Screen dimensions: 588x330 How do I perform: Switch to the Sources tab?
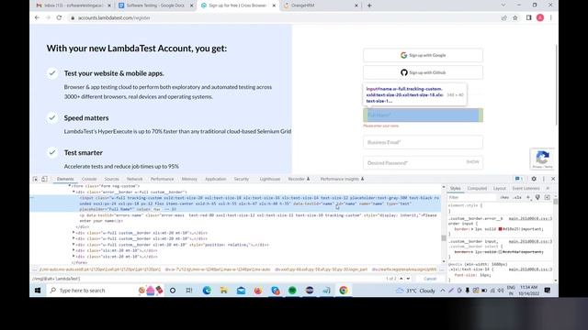(x=112, y=179)
